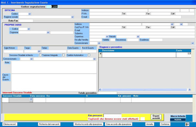Click the Diagnosi grid horizontal scrollbar
The image size is (196, 127).
coord(144,90)
